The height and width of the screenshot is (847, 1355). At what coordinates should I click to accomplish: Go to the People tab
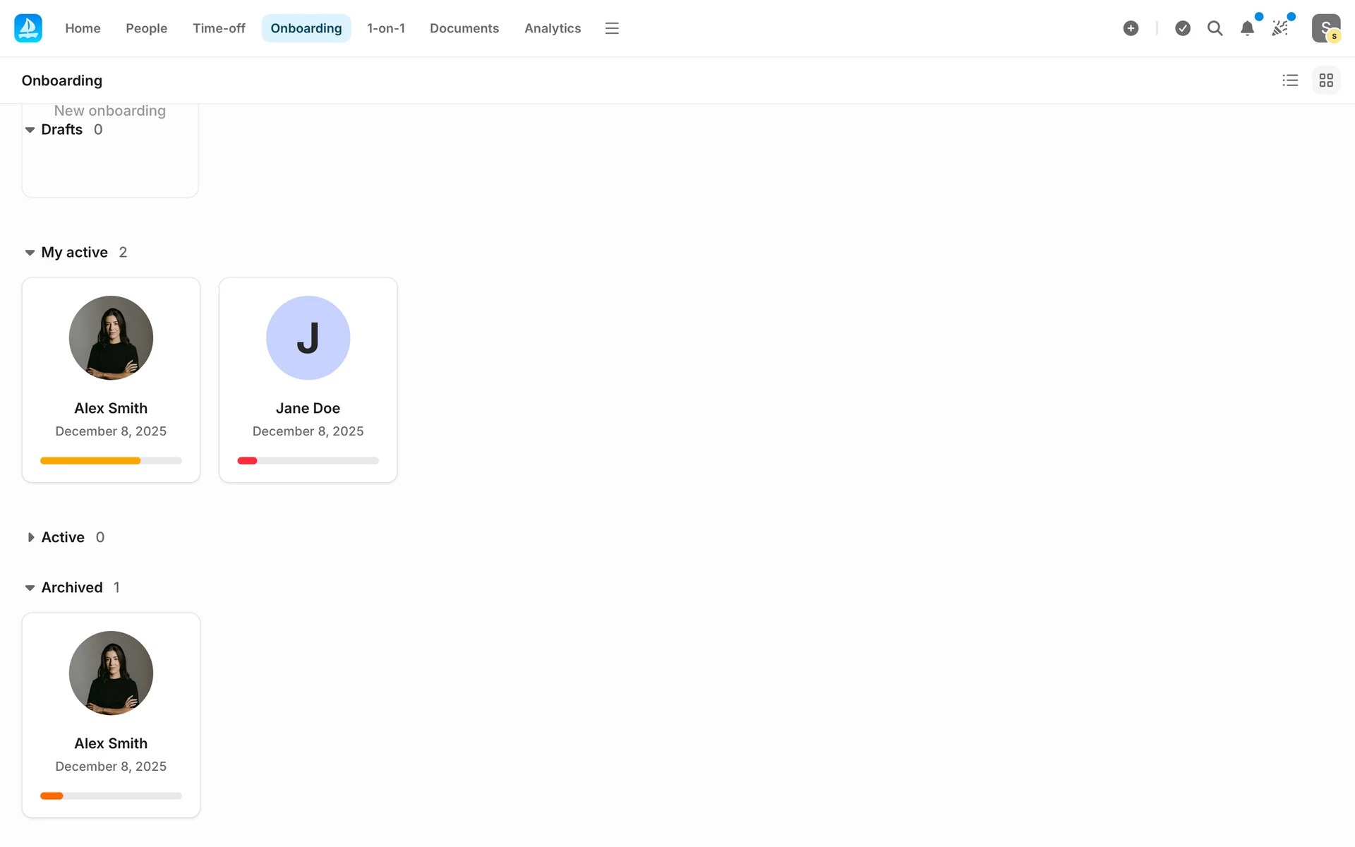click(146, 28)
